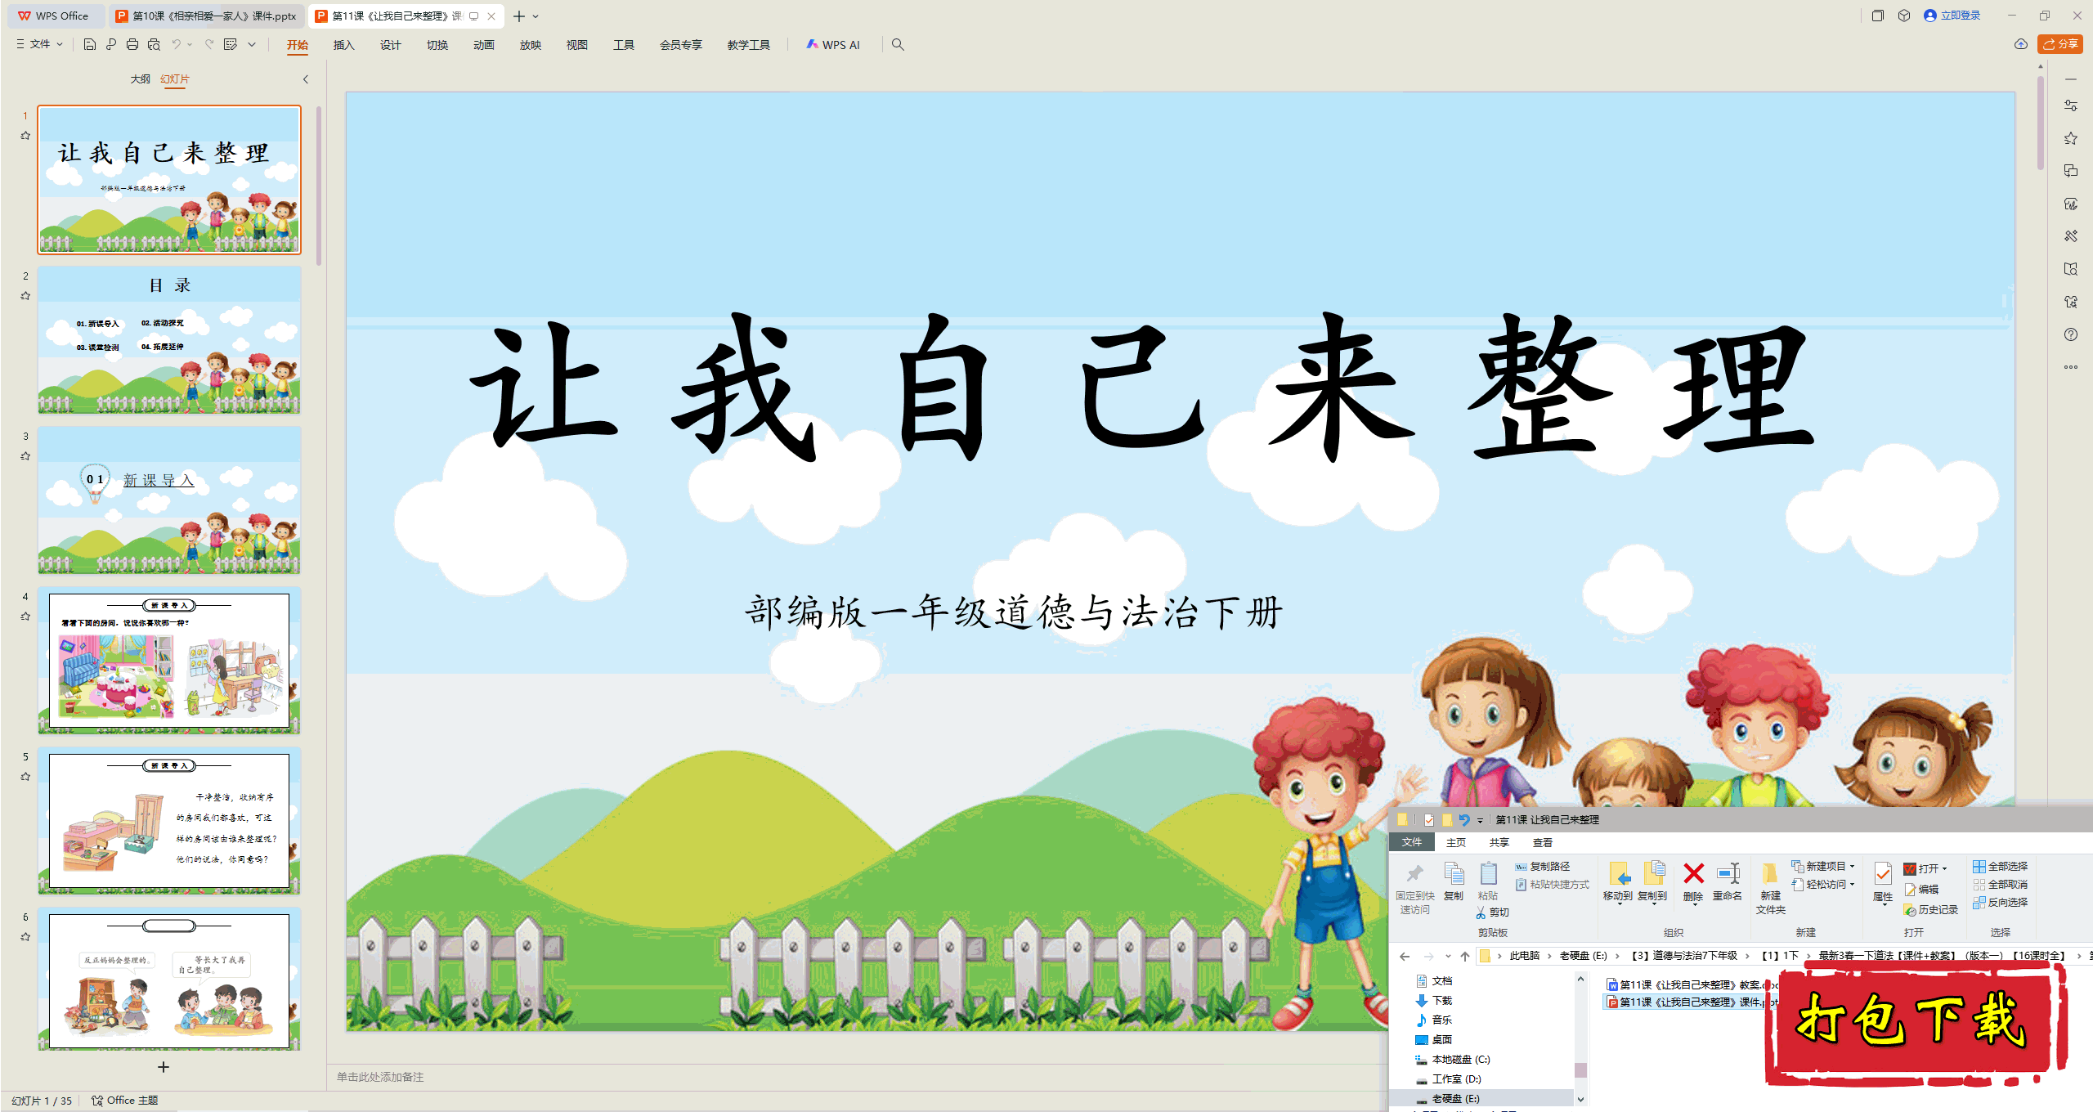Select slide 4 thumbnail with room pictures
The image size is (2093, 1112).
[169, 661]
